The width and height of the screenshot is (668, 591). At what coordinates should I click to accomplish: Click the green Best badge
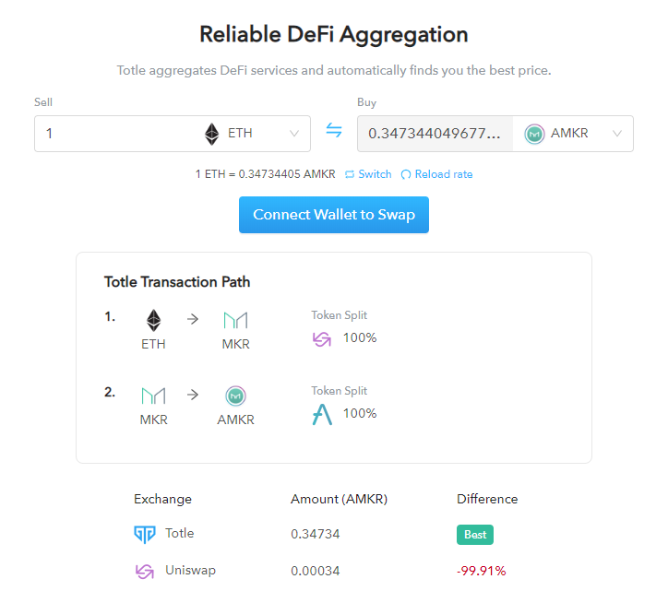[474, 534]
